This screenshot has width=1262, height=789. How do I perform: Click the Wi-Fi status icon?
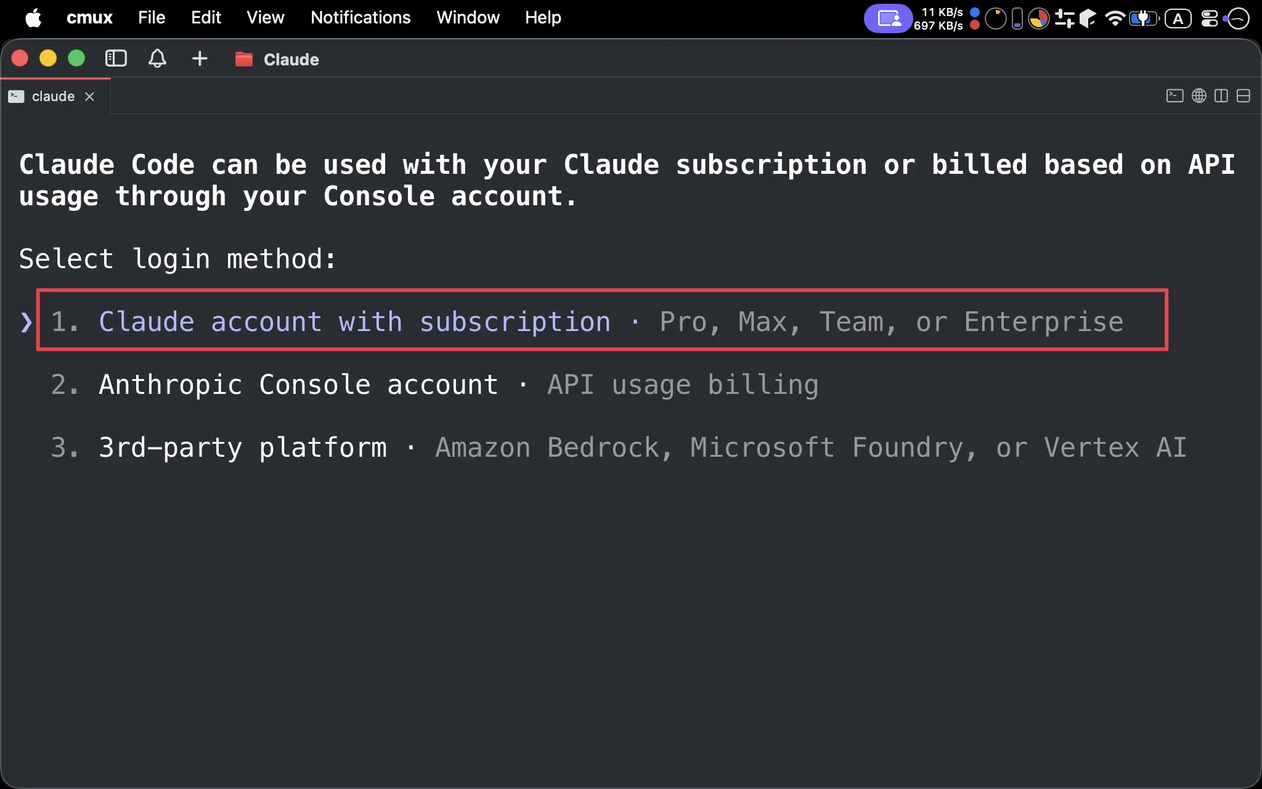(x=1115, y=18)
